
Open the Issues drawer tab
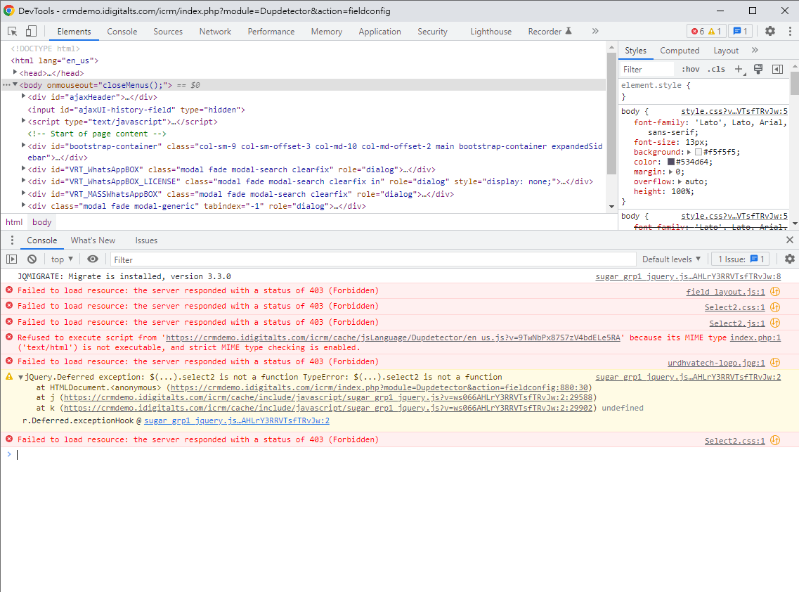click(146, 240)
